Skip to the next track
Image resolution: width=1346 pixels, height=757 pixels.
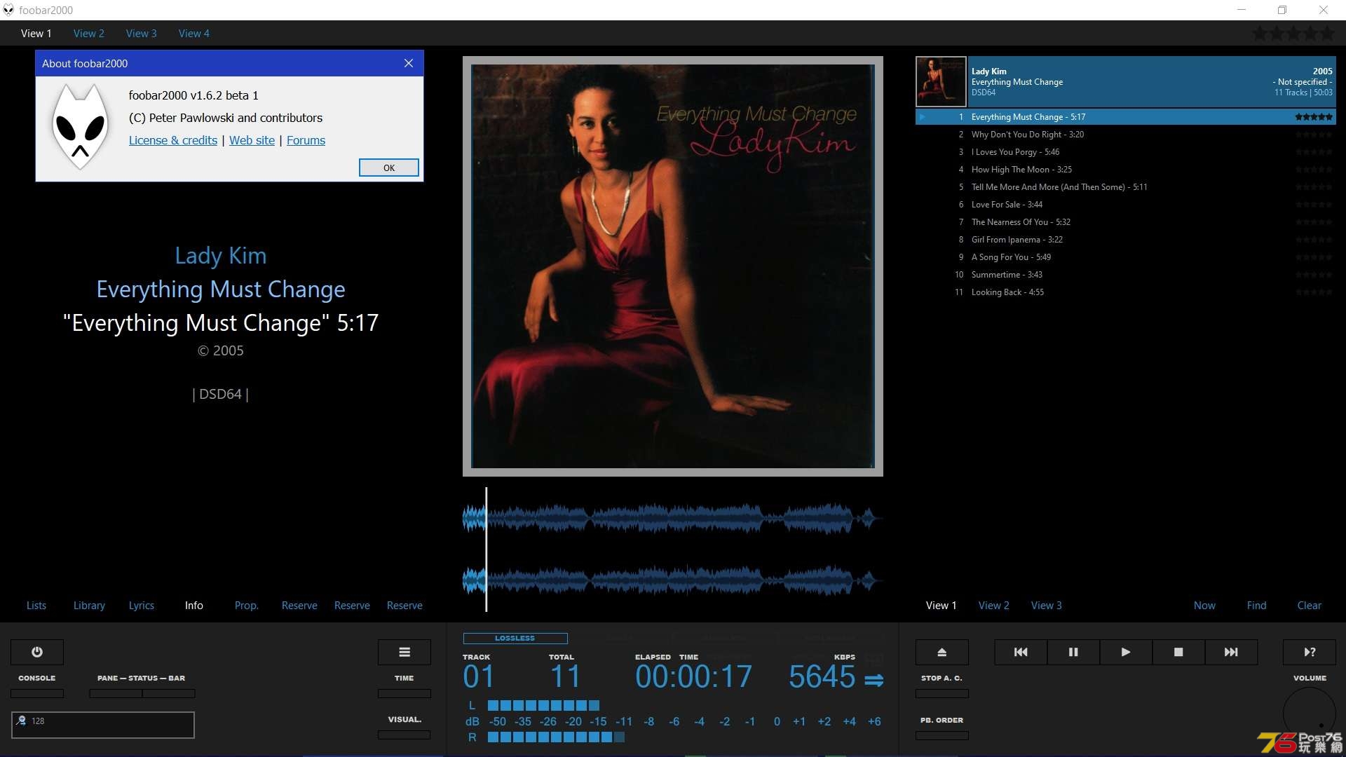(1231, 652)
